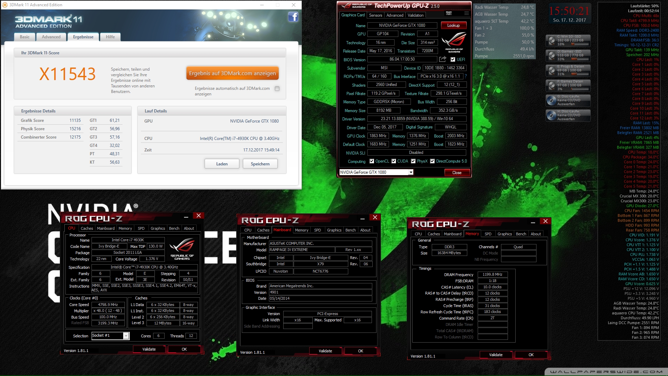
Task: Click the H: disc drive icon
Action: tap(552, 115)
